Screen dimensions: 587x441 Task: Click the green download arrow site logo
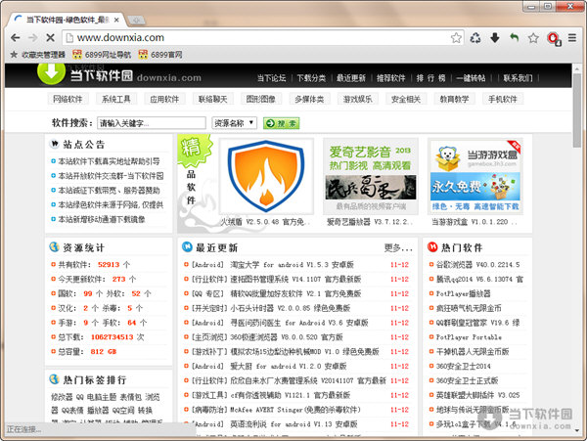[x=51, y=72]
